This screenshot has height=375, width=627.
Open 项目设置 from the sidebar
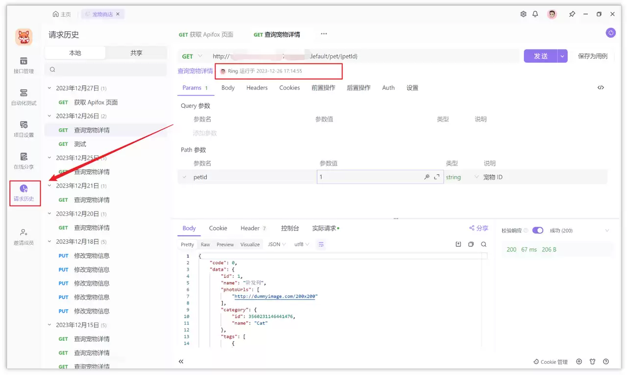pos(24,129)
